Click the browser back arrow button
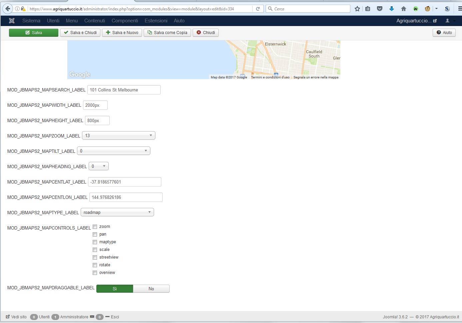 point(8,9)
